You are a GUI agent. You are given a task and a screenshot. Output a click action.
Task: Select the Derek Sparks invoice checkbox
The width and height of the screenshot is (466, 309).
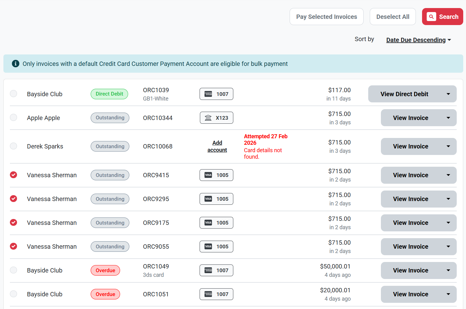point(14,146)
